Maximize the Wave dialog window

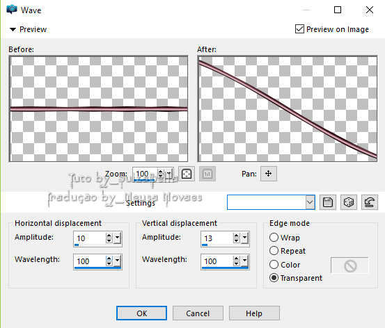click(338, 10)
